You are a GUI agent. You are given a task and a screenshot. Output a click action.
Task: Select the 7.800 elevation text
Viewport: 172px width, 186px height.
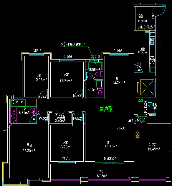121,128
